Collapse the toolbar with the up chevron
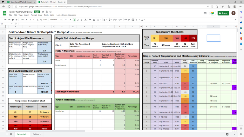Image resolution: width=244 pixels, height=137 pixels. [x=236, y=20]
